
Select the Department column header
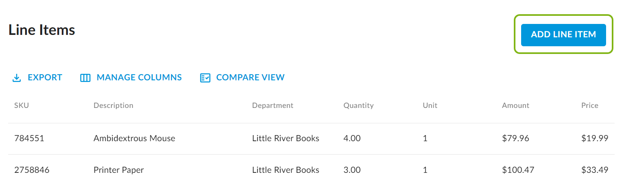273,105
